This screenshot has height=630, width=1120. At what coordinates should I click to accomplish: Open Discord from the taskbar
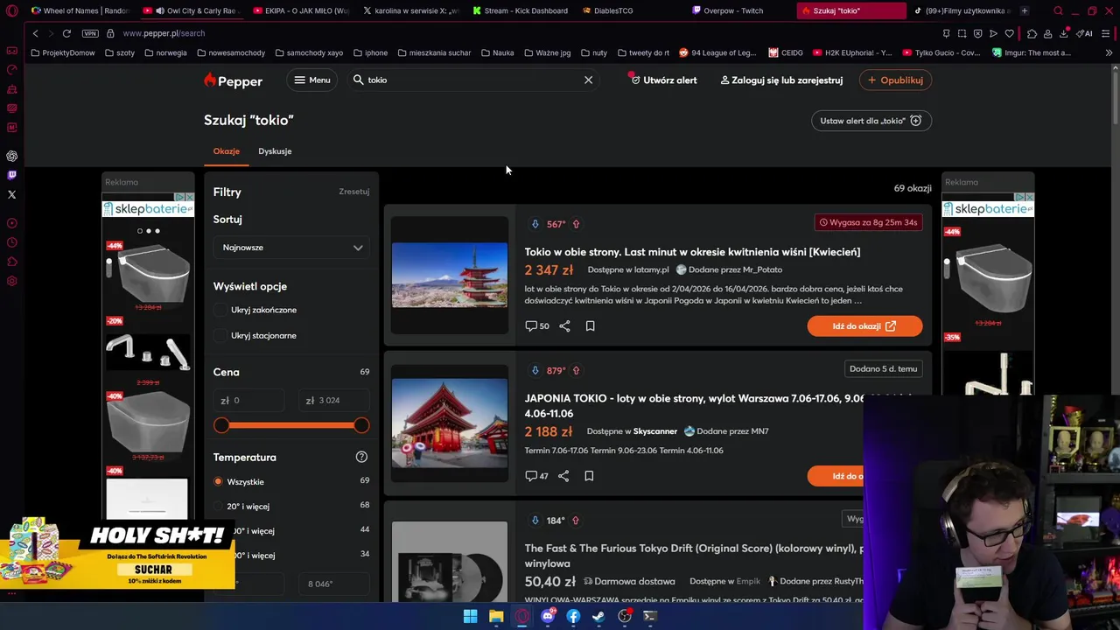(548, 616)
